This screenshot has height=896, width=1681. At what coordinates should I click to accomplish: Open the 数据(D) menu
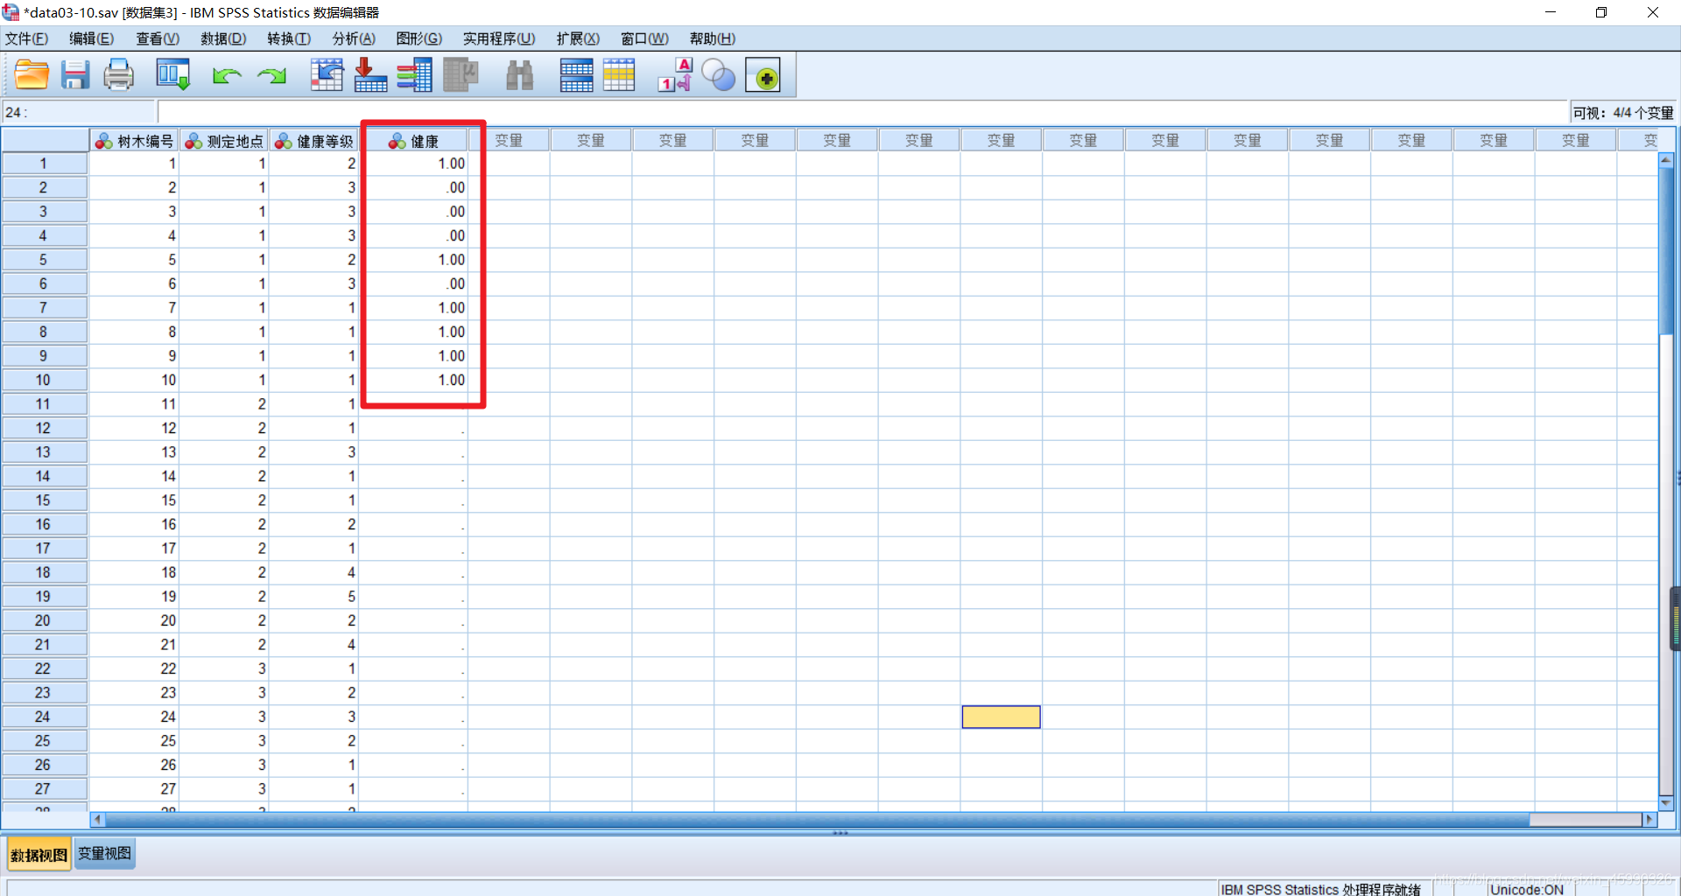pyautogui.click(x=223, y=38)
